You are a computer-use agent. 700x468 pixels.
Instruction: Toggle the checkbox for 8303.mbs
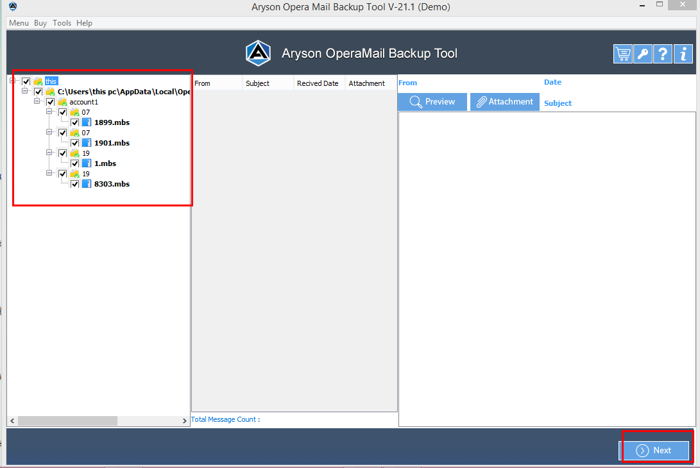pos(74,184)
